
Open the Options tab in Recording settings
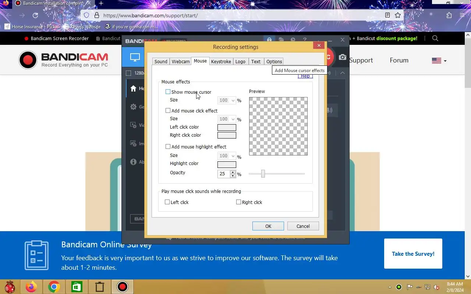tap(274, 61)
